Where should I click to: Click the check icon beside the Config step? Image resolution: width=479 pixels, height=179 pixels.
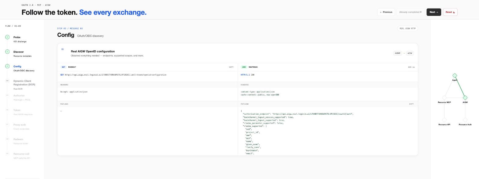7,66
